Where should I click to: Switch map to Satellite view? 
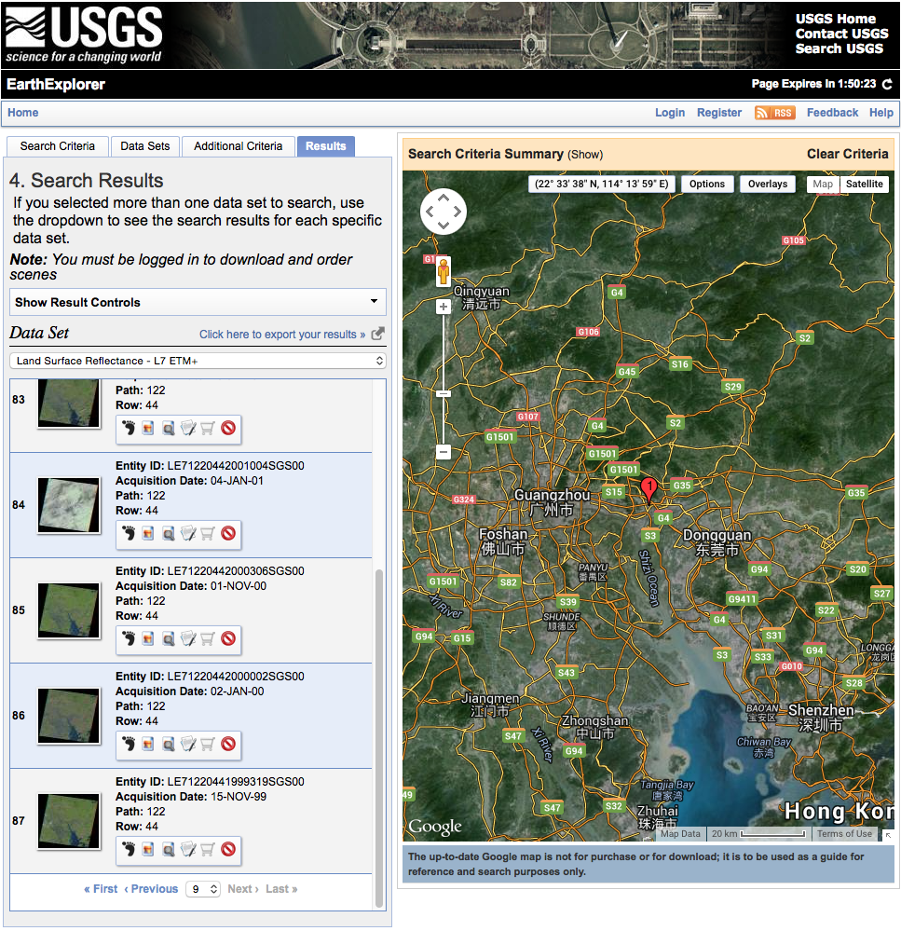[x=865, y=185]
